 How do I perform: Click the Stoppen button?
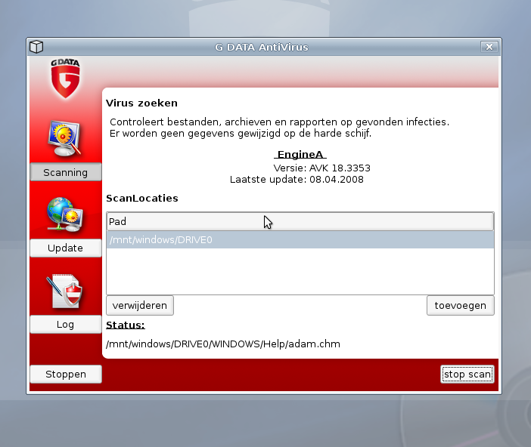click(x=66, y=374)
